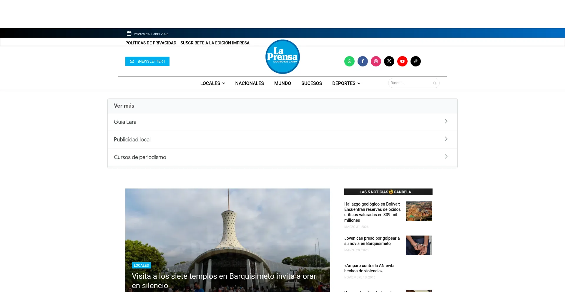
Task: Click the LOCALES tag on featured article
Action: [x=141, y=265]
